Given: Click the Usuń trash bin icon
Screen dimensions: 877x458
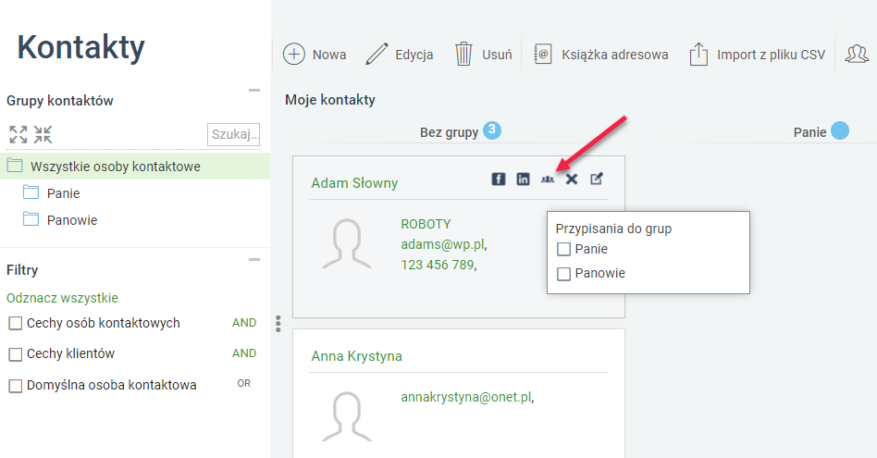Looking at the screenshot, I should [463, 55].
